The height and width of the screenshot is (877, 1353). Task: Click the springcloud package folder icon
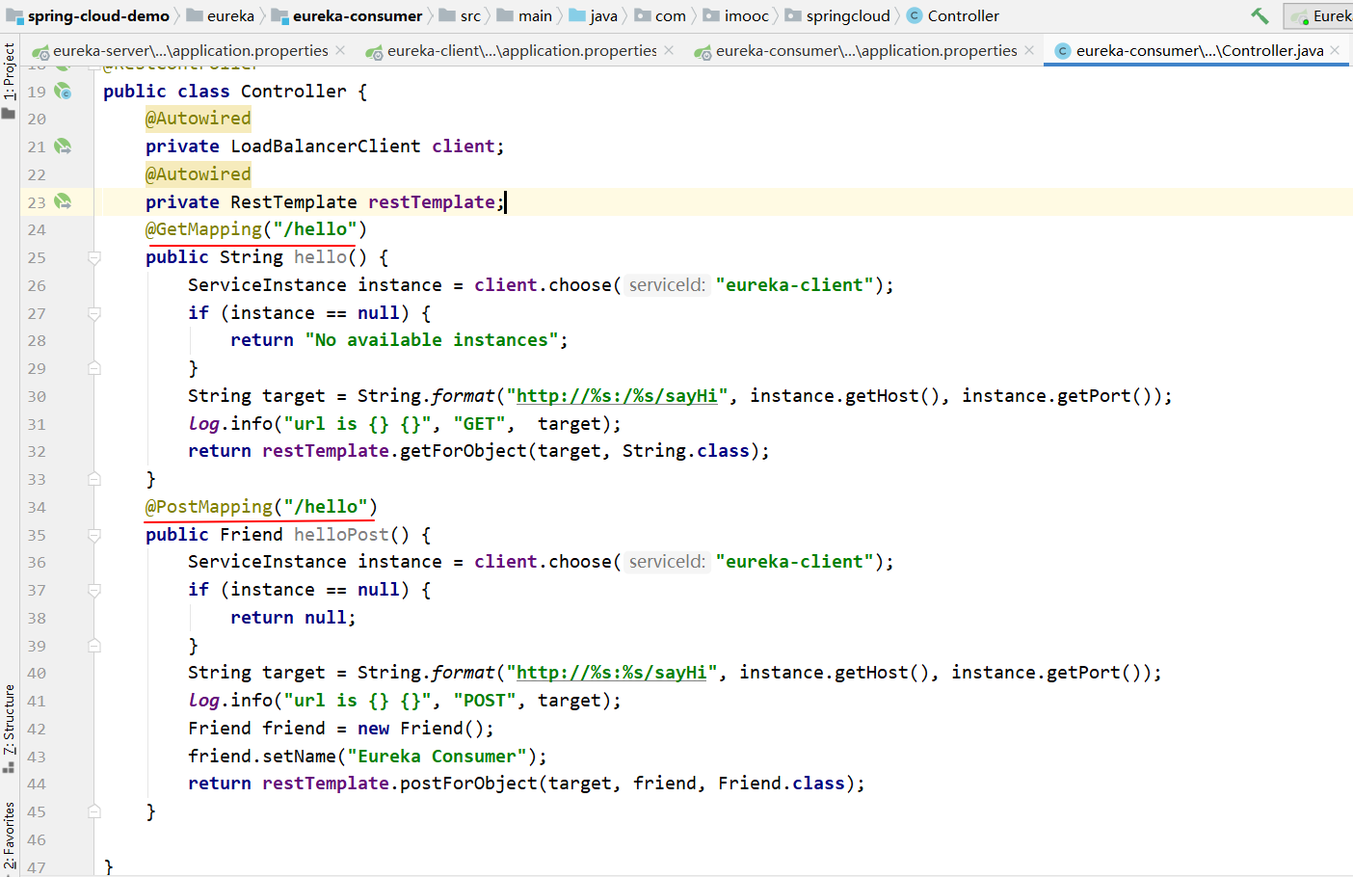(793, 15)
